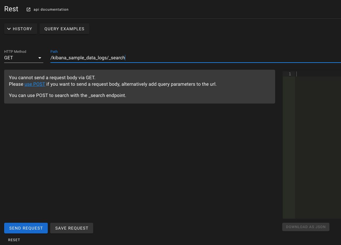Click the 'HTTP Method' label
The height and width of the screenshot is (245, 341).
15,52
